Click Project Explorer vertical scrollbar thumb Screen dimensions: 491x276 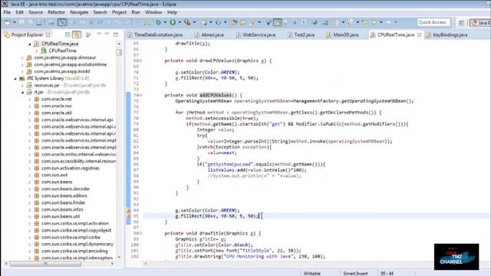click(119, 52)
